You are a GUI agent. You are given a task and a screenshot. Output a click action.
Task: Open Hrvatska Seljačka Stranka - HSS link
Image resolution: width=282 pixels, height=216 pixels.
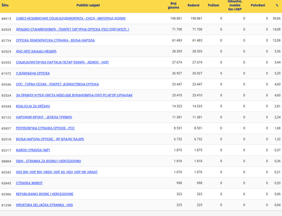[x=44, y=205]
